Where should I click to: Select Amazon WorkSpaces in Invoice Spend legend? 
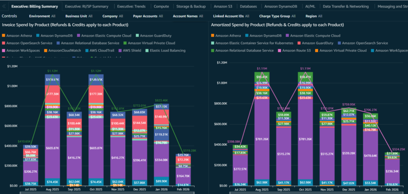(21, 51)
